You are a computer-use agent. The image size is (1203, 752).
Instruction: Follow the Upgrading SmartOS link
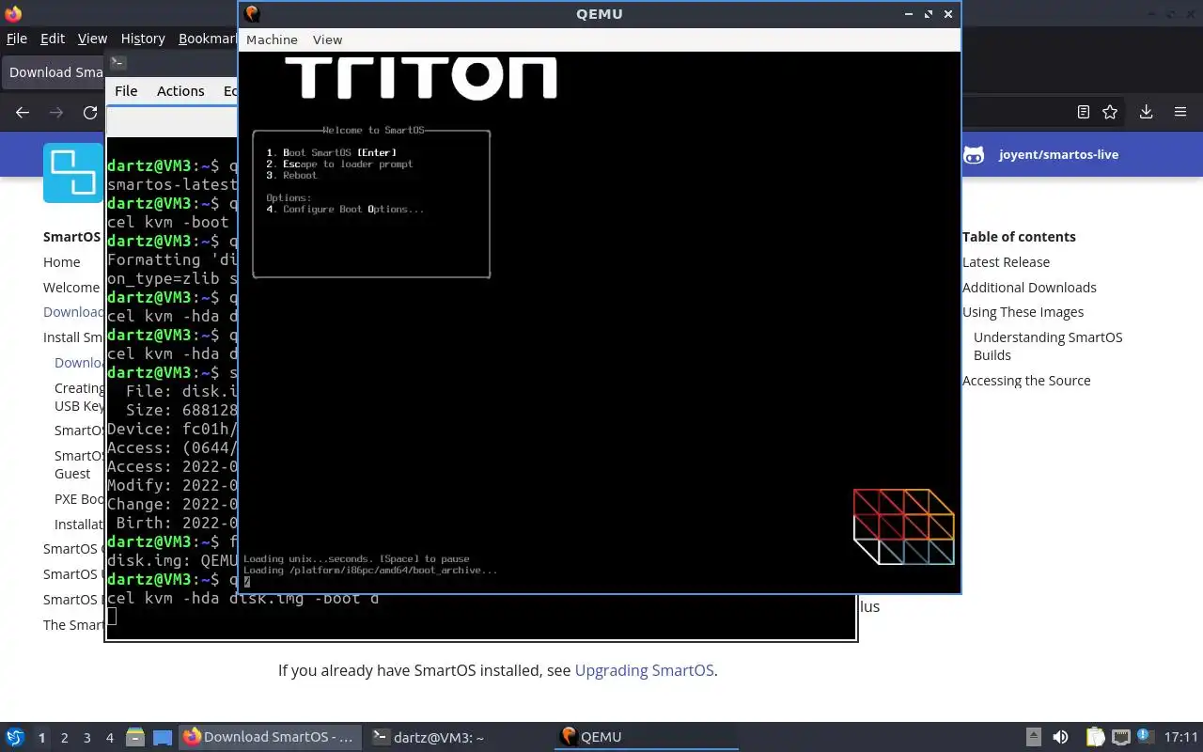pos(644,670)
